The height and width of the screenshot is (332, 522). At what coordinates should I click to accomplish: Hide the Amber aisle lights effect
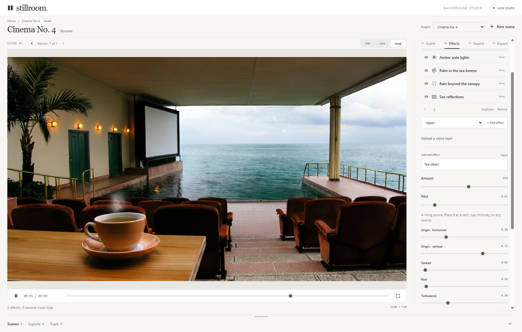[426, 57]
